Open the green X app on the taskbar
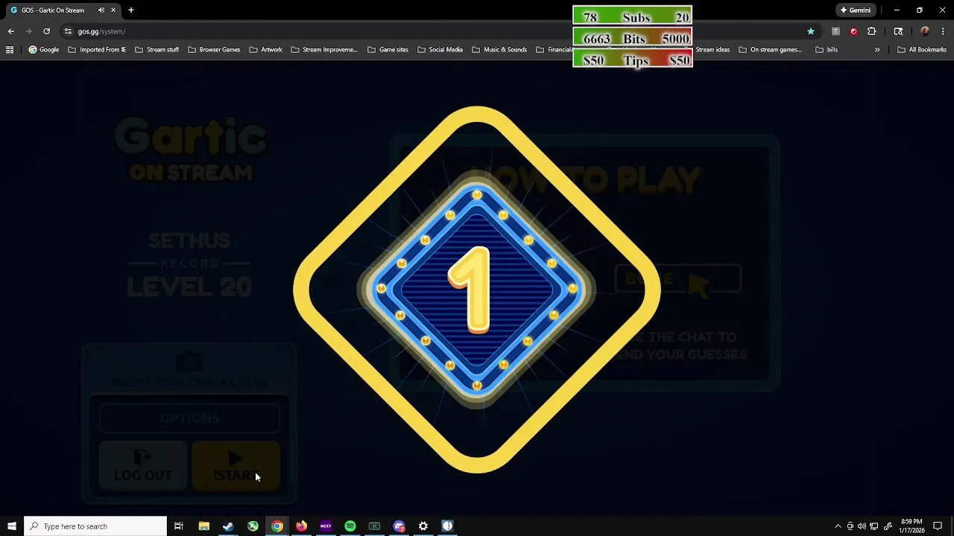 point(253,526)
